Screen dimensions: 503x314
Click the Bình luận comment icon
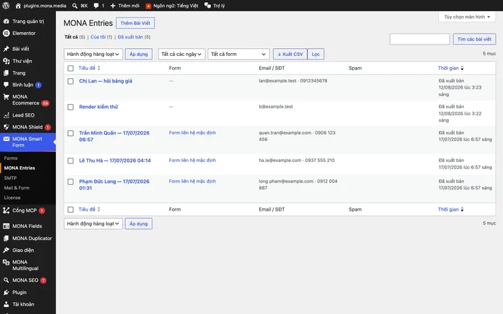[x=6, y=84]
